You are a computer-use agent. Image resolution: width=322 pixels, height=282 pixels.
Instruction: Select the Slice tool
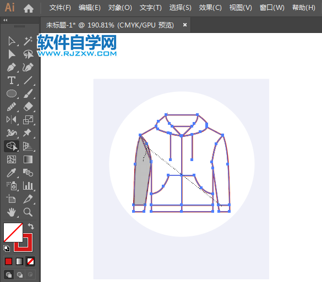tap(28, 199)
